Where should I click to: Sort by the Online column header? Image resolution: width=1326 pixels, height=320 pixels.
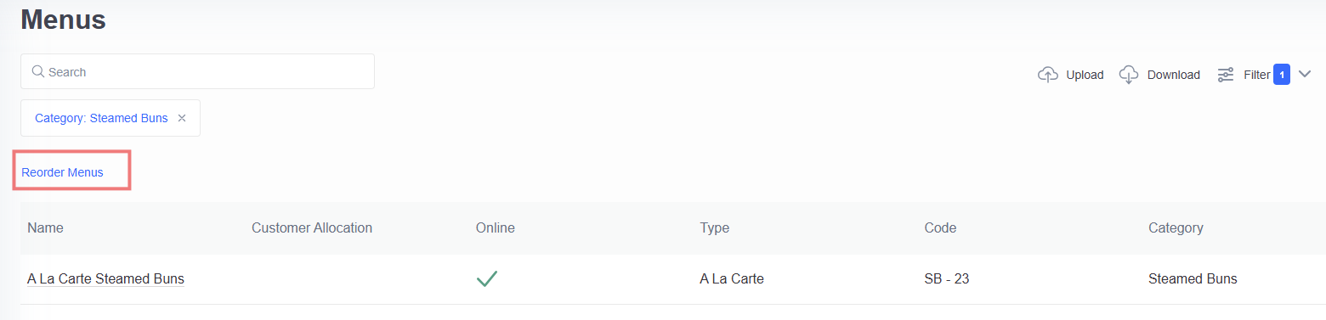(496, 227)
